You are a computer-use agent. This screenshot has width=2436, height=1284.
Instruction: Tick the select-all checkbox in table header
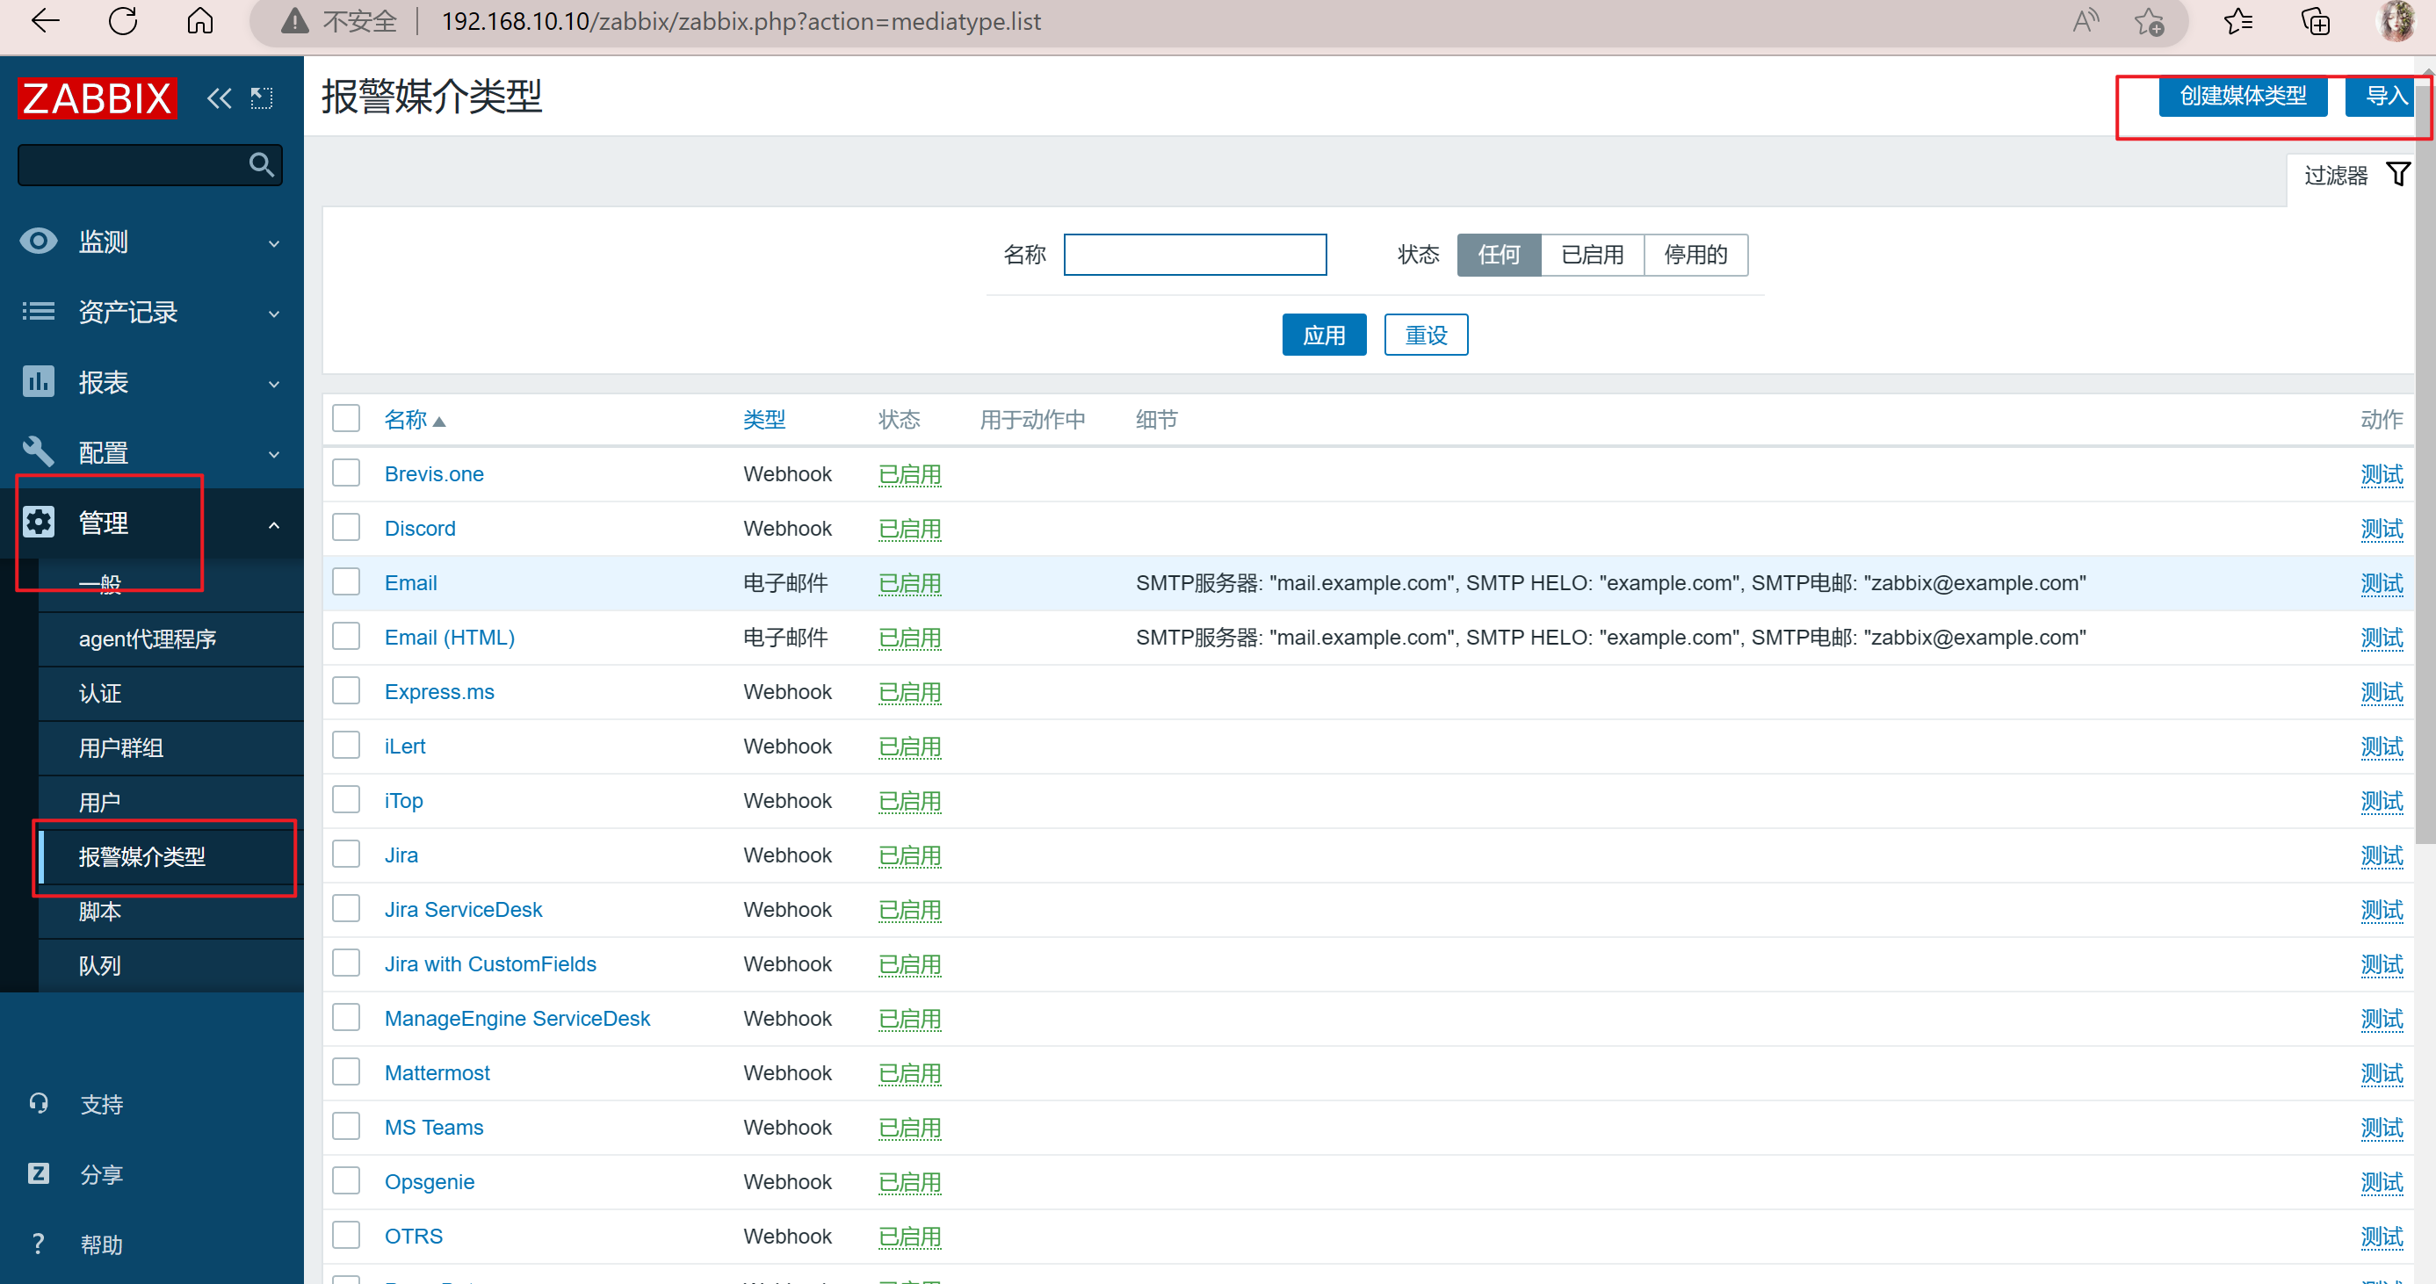tap(346, 418)
